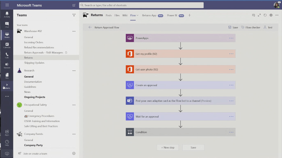Open Chat in the left rail

click(x=7, y=25)
